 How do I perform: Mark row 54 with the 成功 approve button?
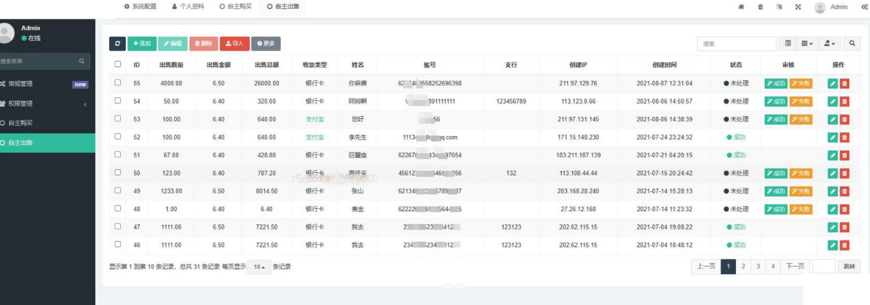776,102
